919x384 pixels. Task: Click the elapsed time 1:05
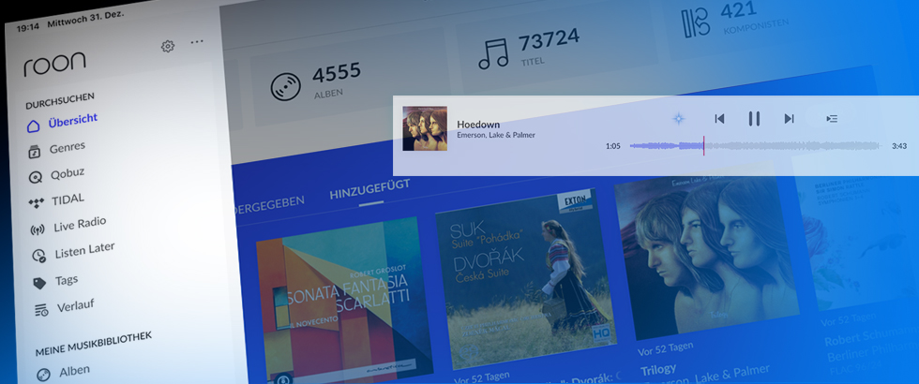[x=613, y=146]
